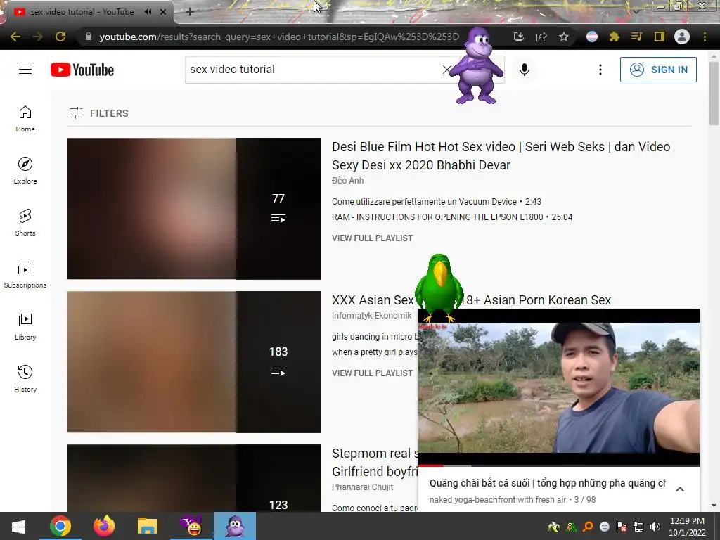The height and width of the screenshot is (540, 720).
Task: Click the purple BonziBuddy gorilla character
Action: click(x=477, y=65)
